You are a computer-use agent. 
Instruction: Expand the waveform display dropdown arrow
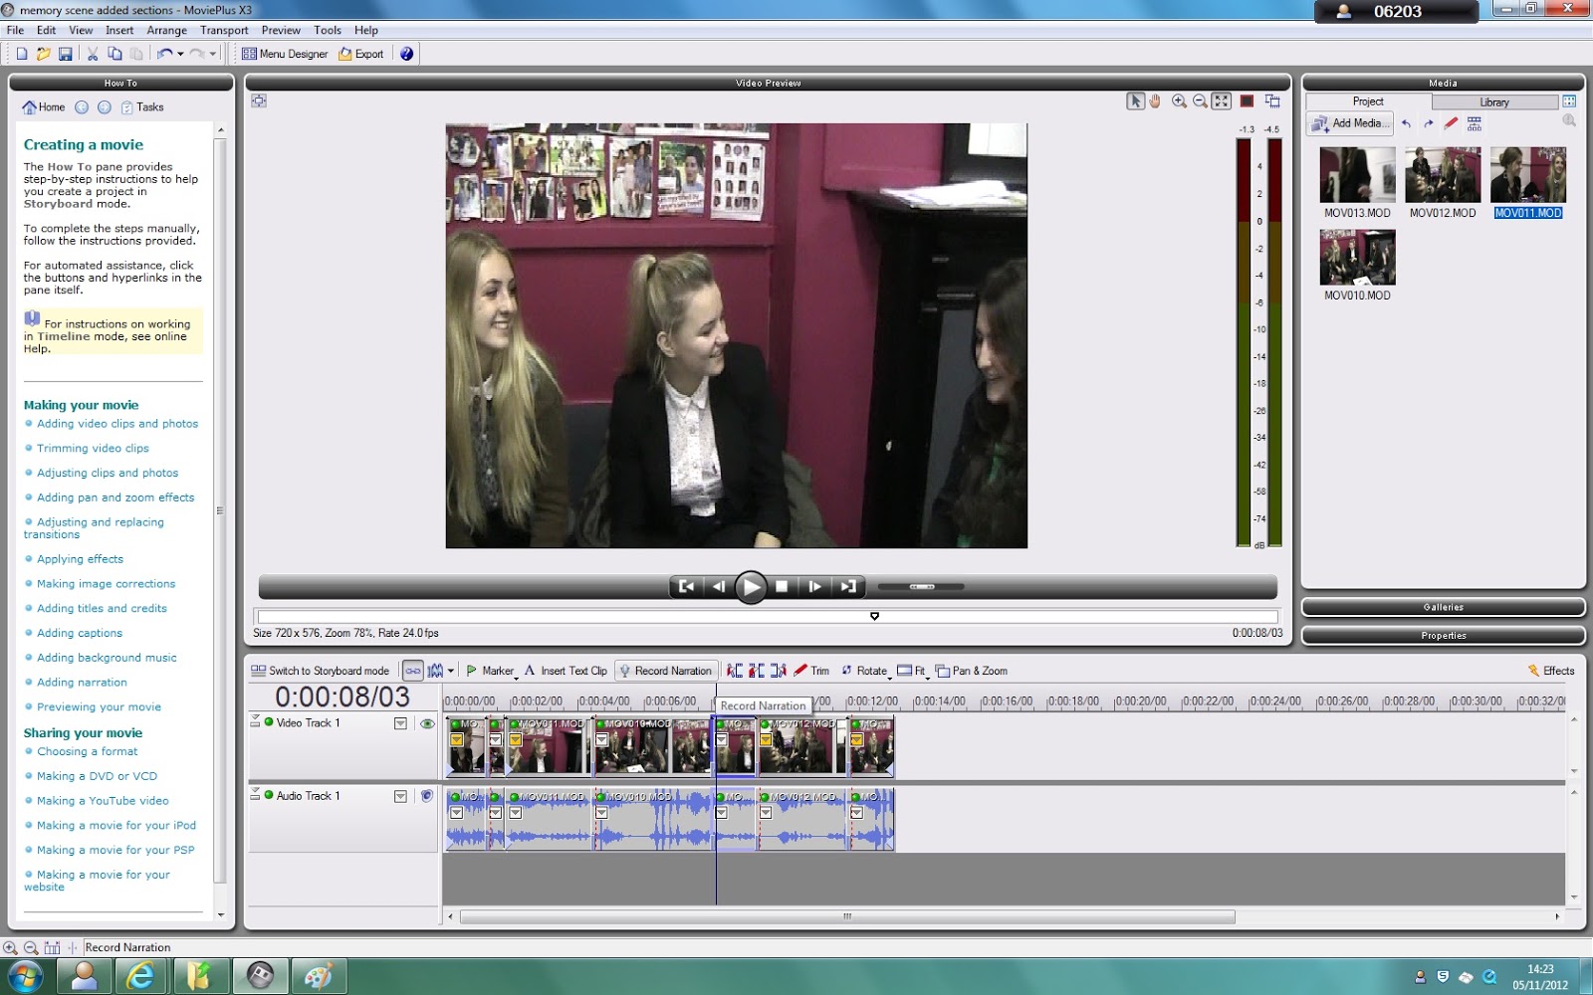coord(451,671)
